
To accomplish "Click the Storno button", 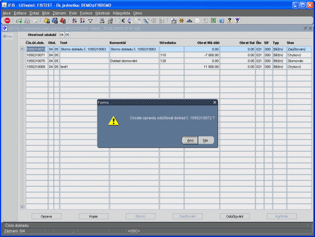I will (x=141, y=216).
